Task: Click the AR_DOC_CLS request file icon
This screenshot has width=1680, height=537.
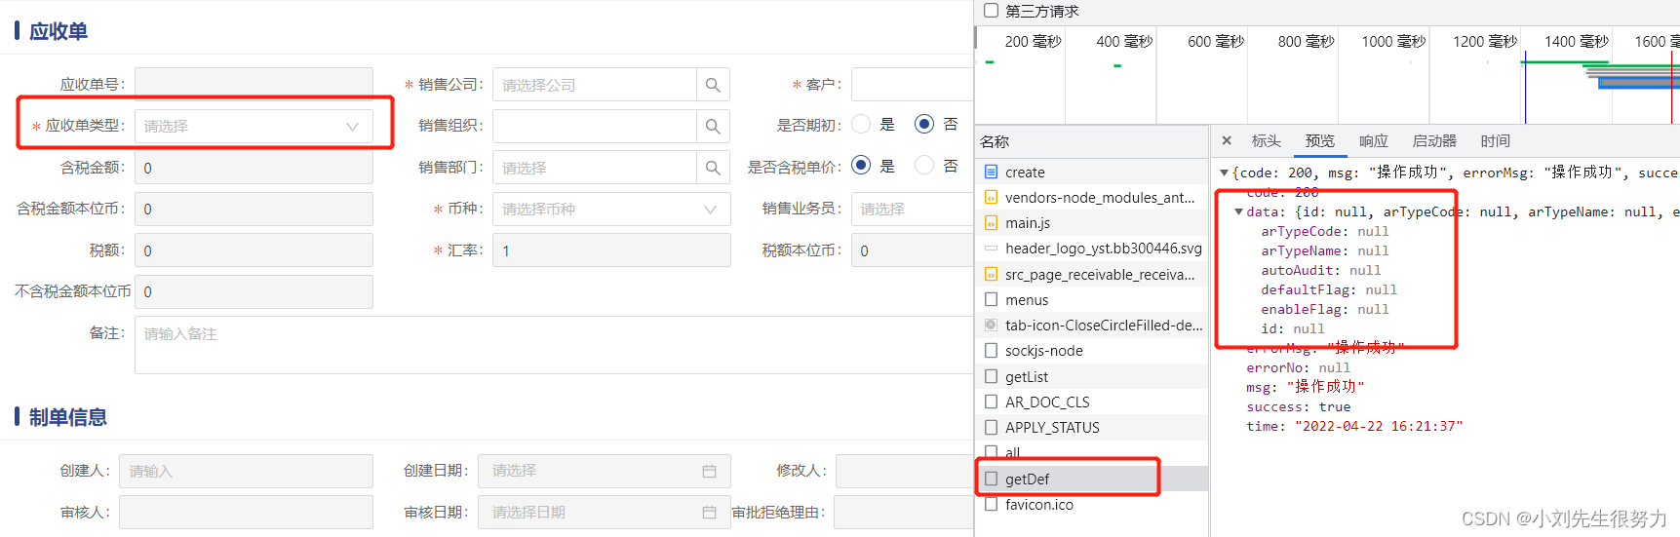Action: (991, 402)
